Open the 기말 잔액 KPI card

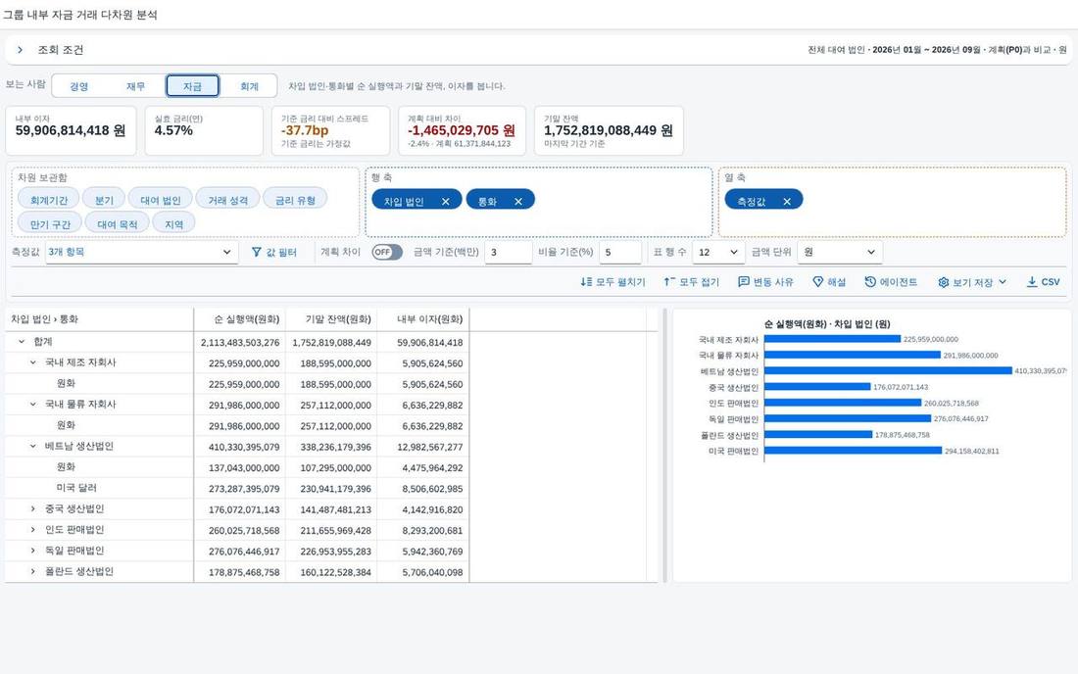609,130
